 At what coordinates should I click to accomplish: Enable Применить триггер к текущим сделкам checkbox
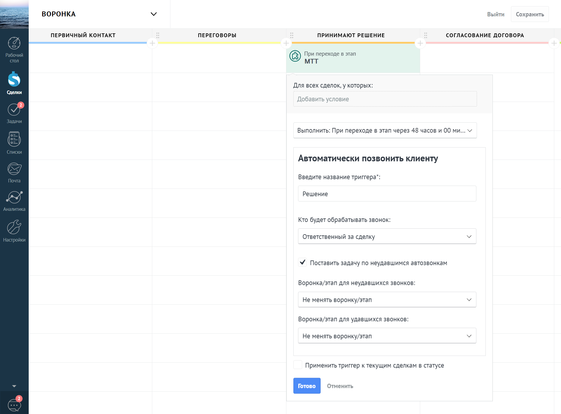(x=298, y=365)
